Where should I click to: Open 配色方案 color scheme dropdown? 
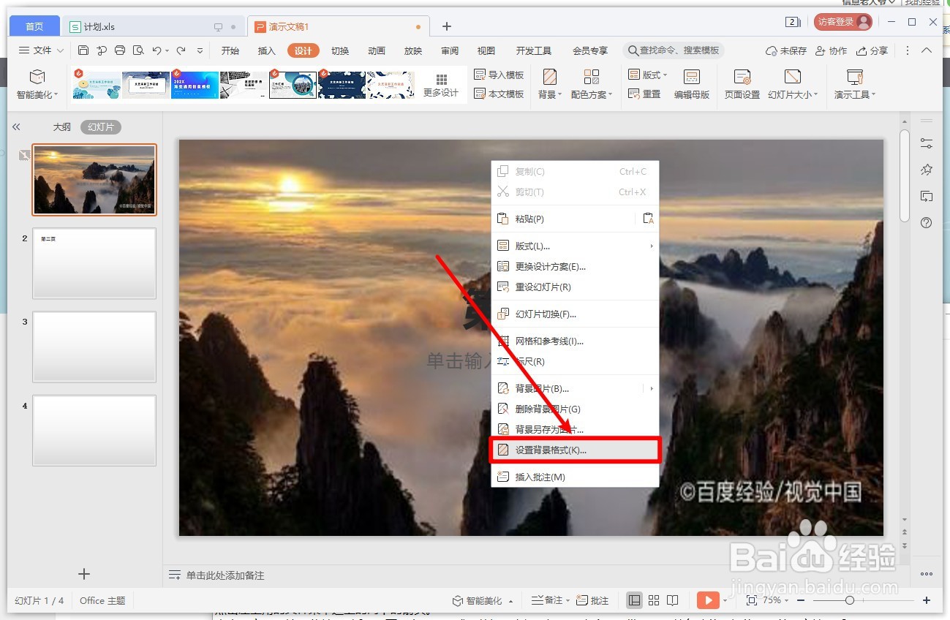point(592,85)
